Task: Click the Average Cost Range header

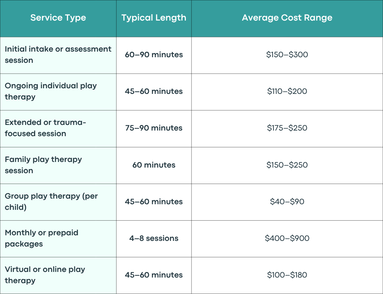Action: [287, 18]
